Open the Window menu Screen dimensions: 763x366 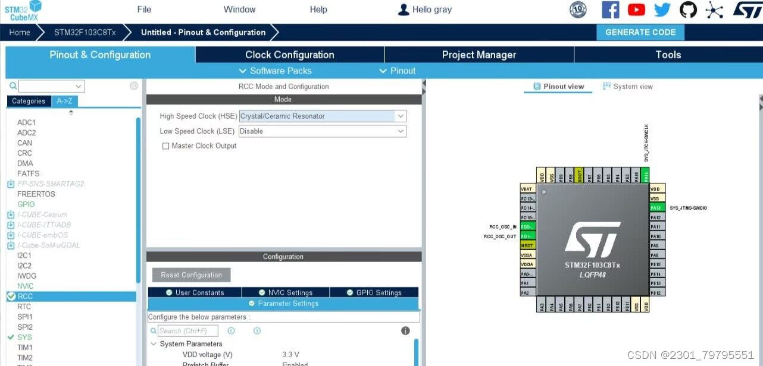(239, 10)
